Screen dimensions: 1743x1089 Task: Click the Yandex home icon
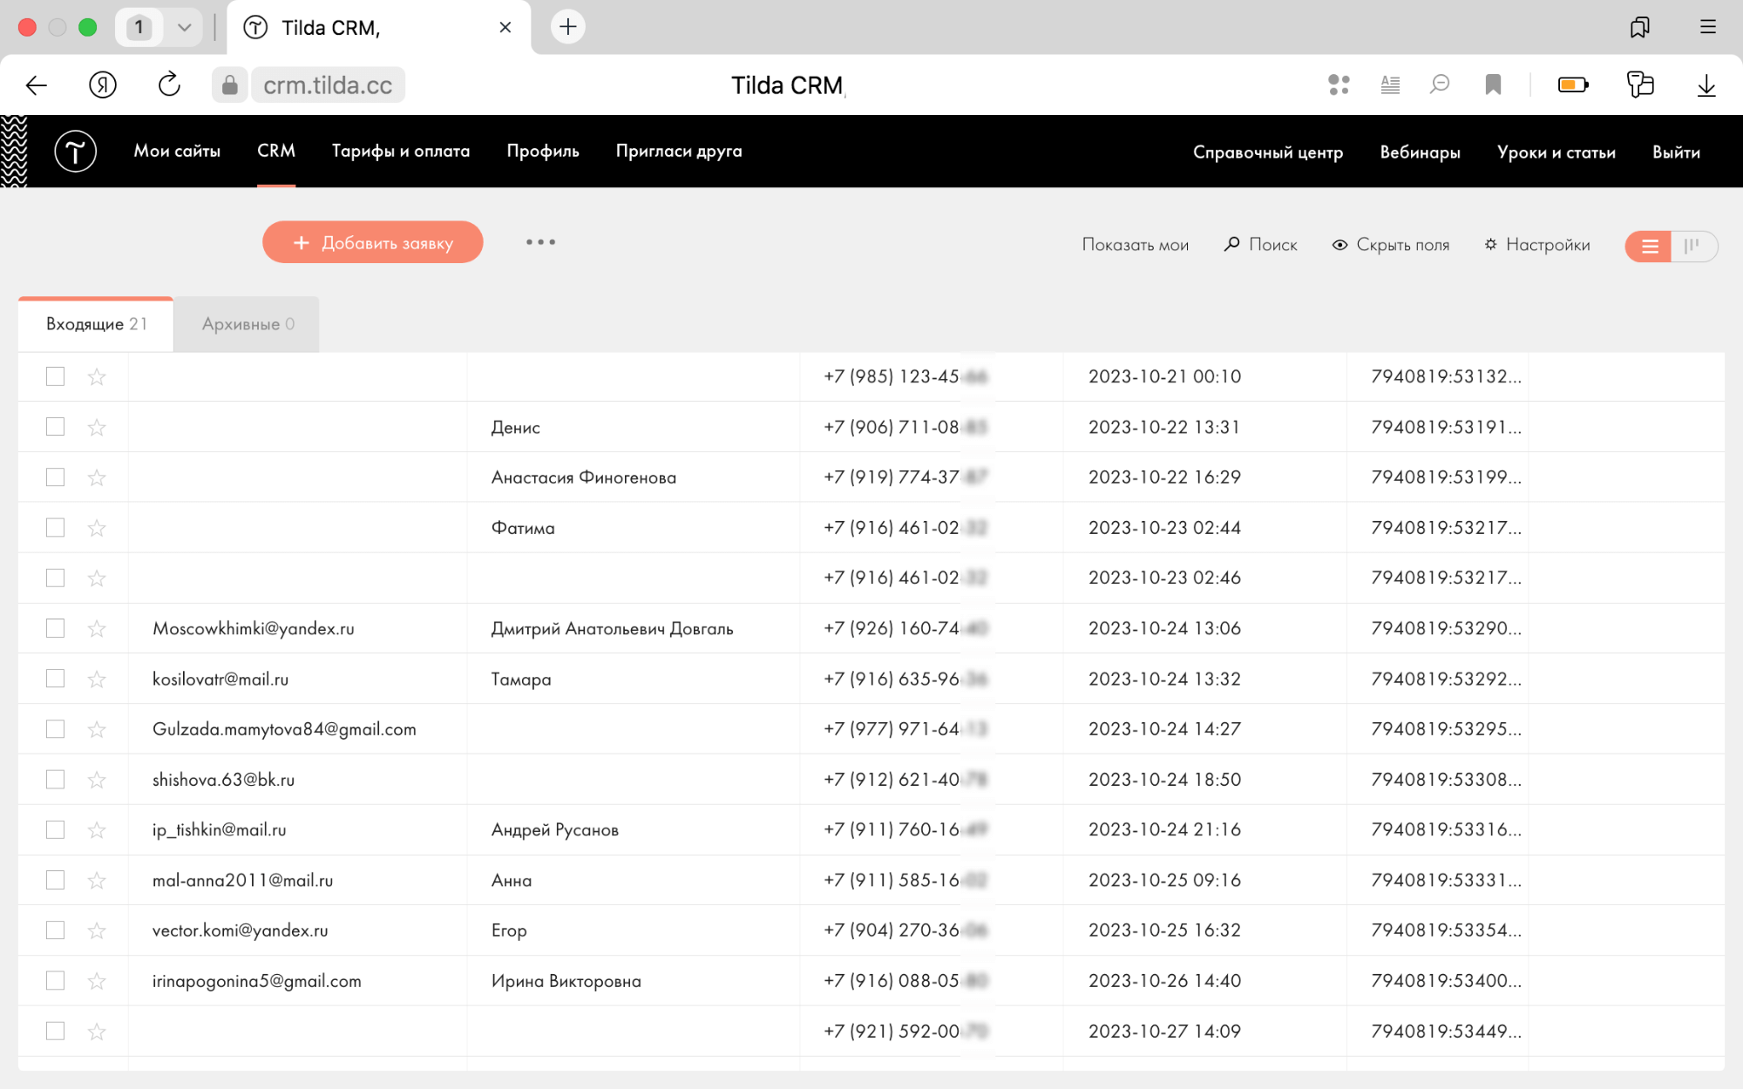pos(103,85)
